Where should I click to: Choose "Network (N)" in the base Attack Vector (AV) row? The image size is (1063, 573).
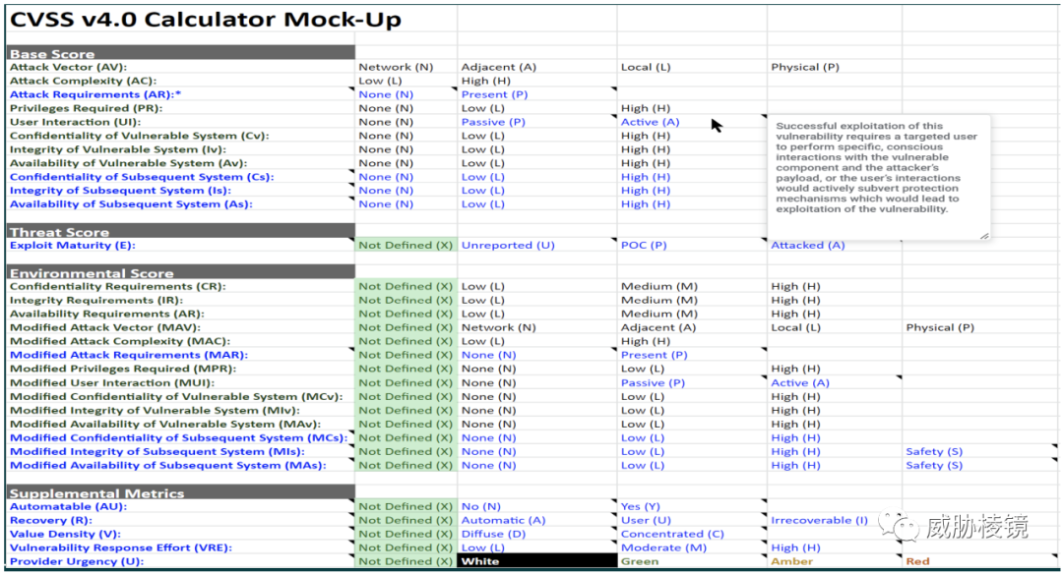396,67
